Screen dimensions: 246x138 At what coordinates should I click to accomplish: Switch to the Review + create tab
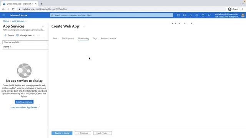[108, 38]
